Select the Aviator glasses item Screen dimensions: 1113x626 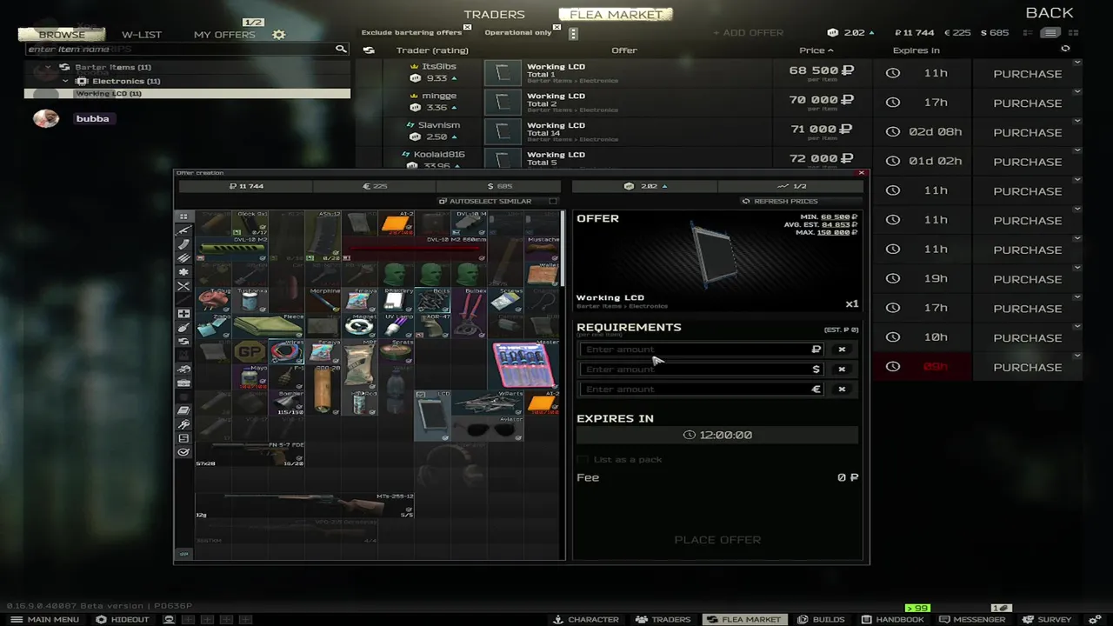pyautogui.click(x=487, y=428)
